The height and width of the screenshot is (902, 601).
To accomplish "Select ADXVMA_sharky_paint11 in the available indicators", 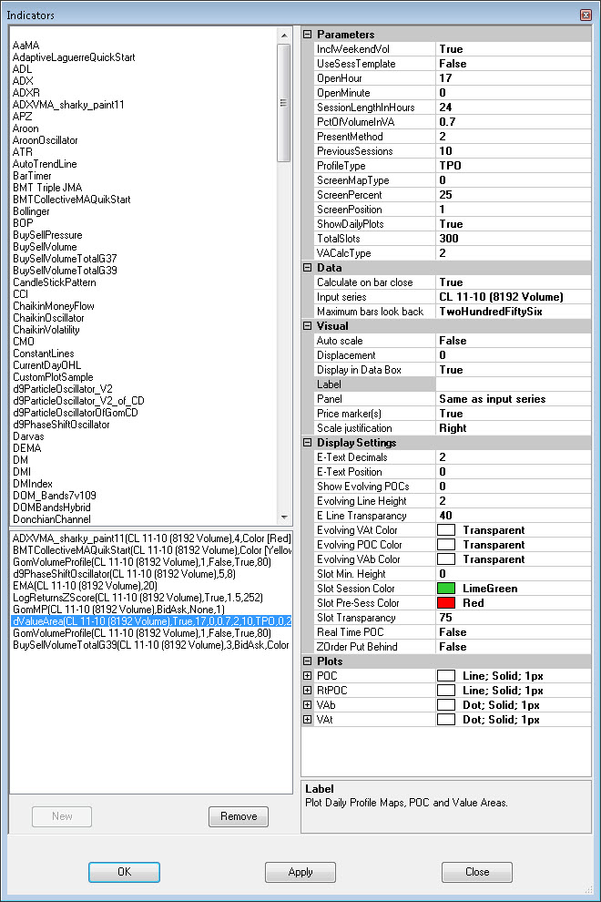I will (x=68, y=105).
